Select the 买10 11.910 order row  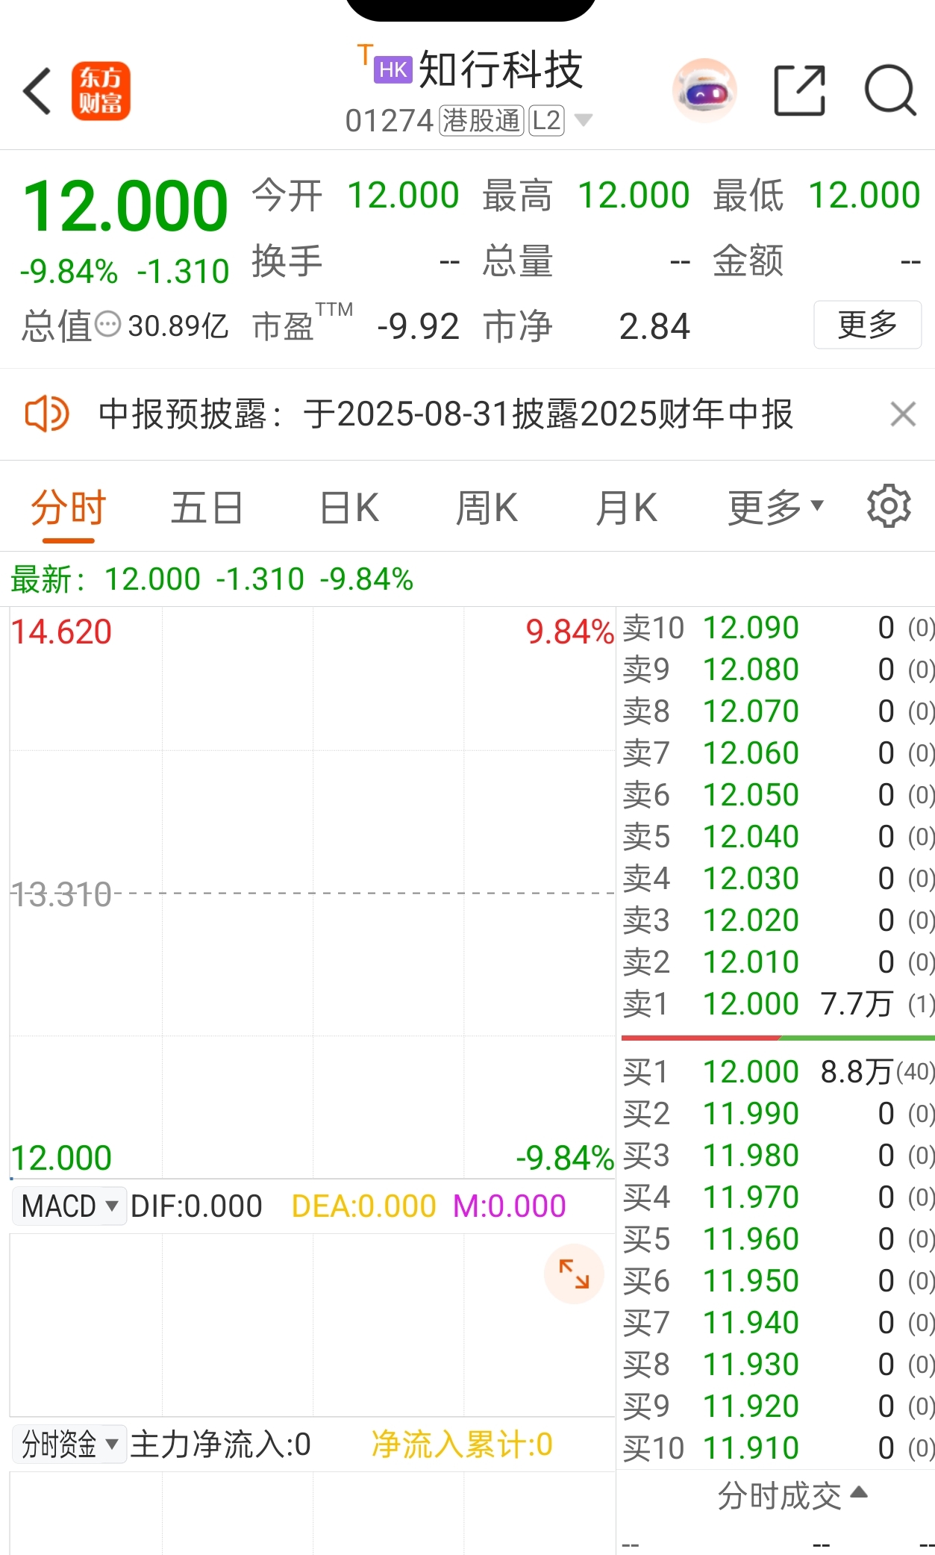click(778, 1448)
